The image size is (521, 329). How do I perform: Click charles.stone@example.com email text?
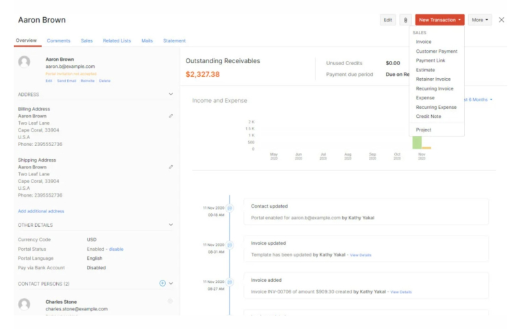(76, 308)
